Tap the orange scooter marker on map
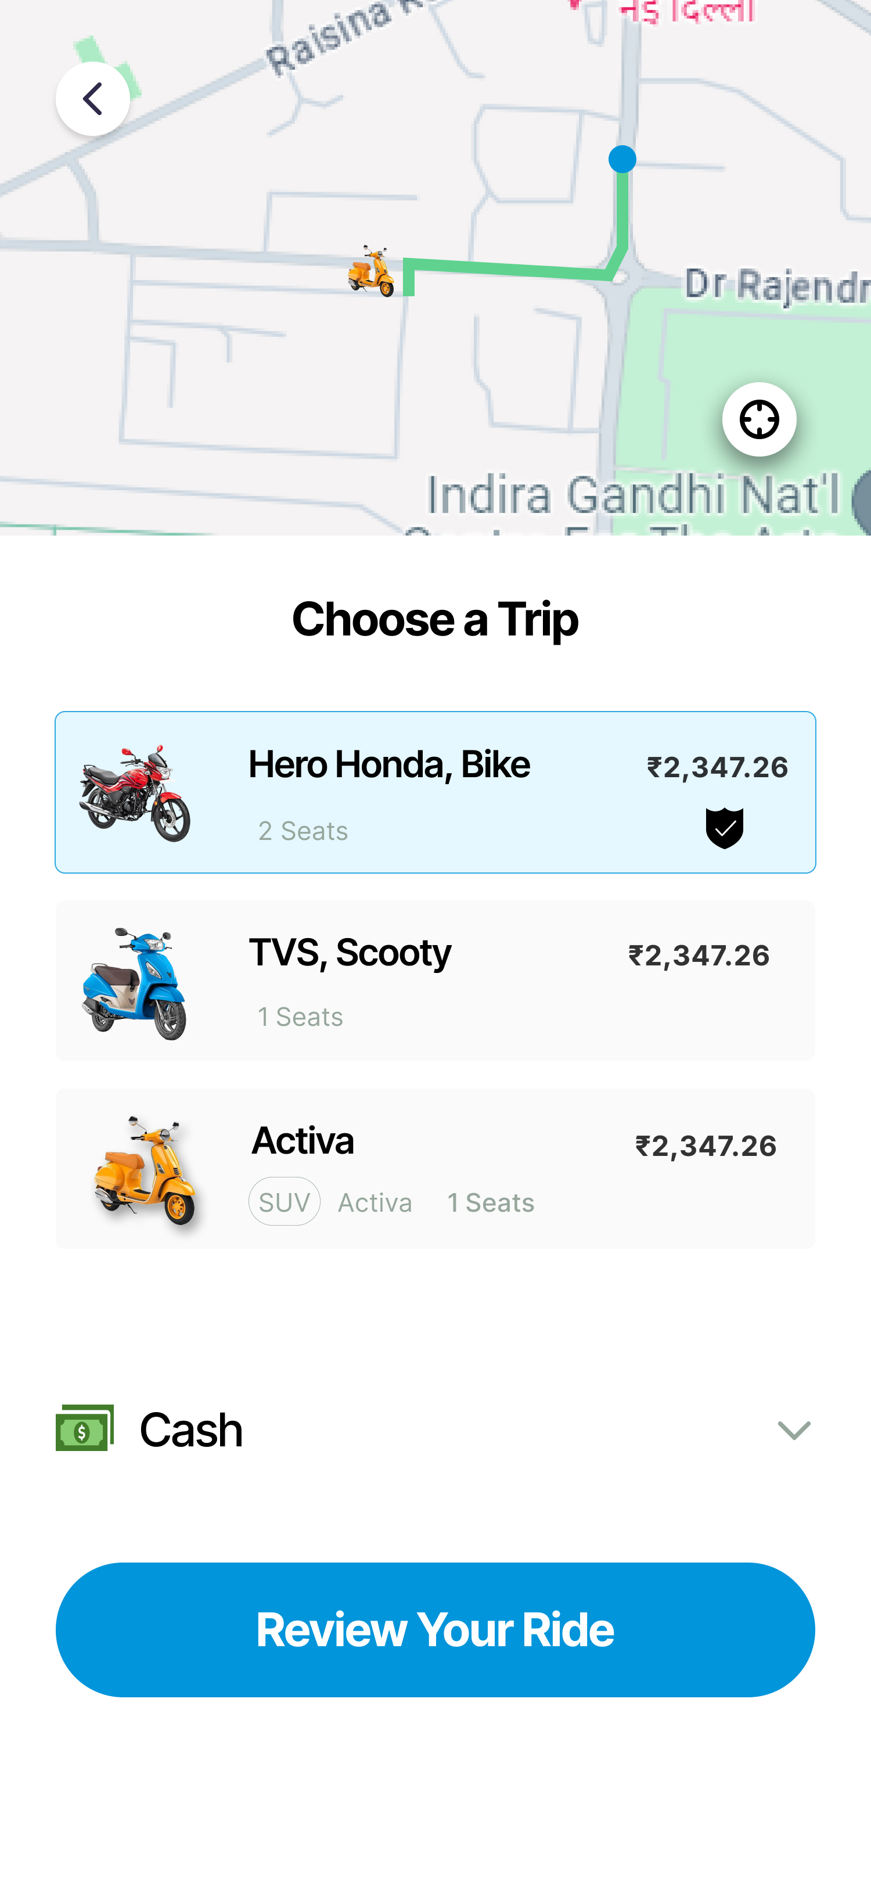This screenshot has width=871, height=1889. (x=371, y=271)
